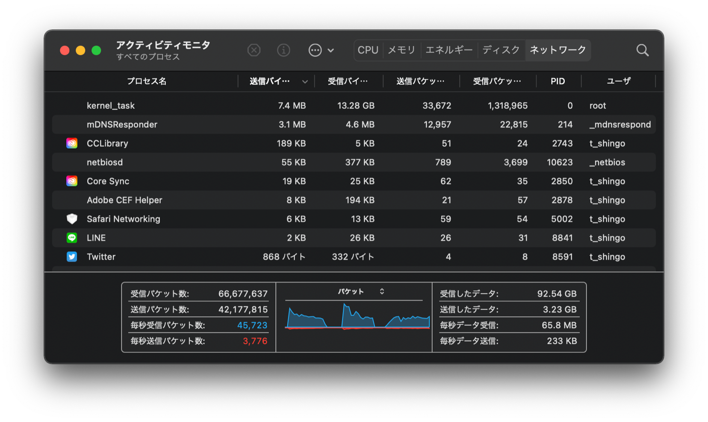Sort by the 送信パケット column header
Image resolution: width=708 pixels, height=422 pixels.
(x=420, y=81)
